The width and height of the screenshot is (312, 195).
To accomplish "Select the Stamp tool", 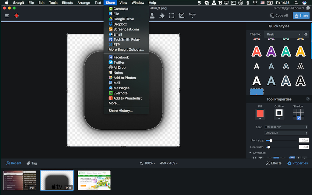I will click(152, 16).
